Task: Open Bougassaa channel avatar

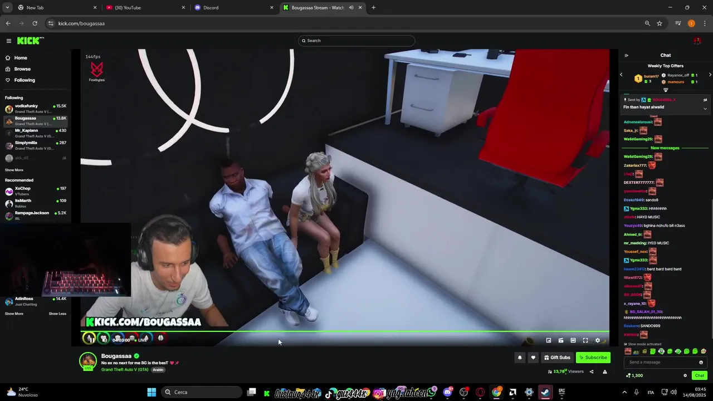Action: pos(88,361)
